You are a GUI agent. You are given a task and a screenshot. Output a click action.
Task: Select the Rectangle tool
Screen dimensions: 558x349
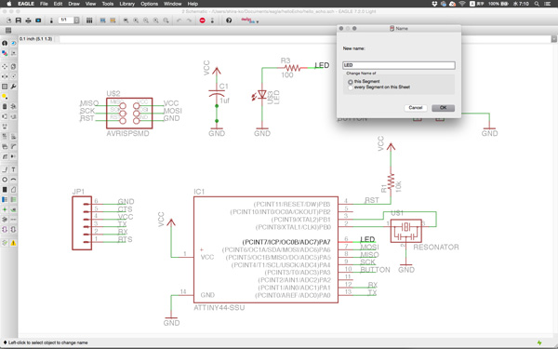[5, 190]
